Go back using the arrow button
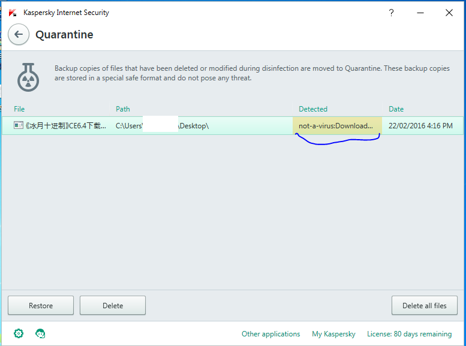The image size is (466, 346). point(19,35)
